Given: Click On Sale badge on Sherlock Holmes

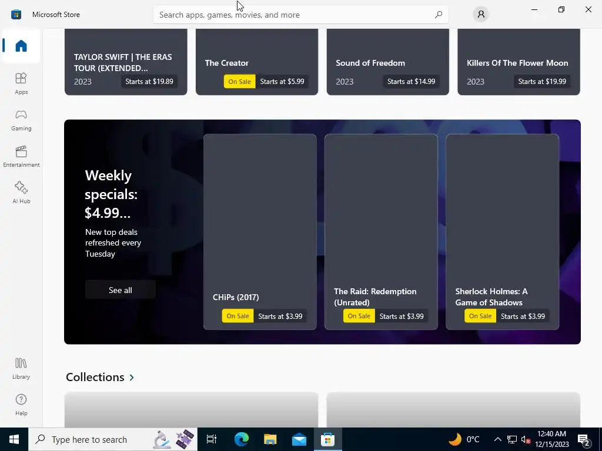Looking at the screenshot, I should (x=480, y=316).
